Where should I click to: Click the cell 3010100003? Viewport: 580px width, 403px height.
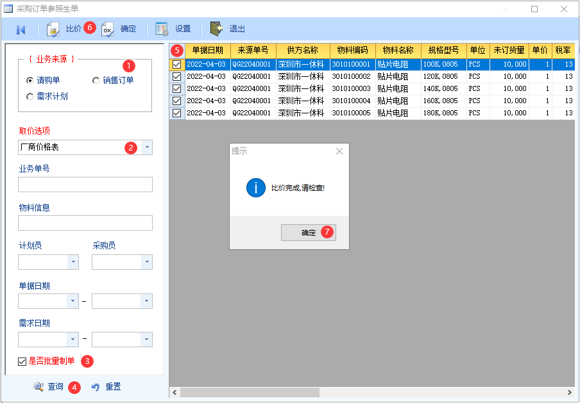click(x=353, y=88)
